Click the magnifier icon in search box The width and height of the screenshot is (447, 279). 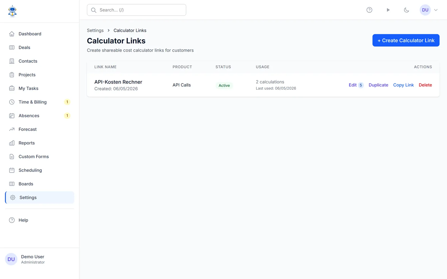(94, 10)
